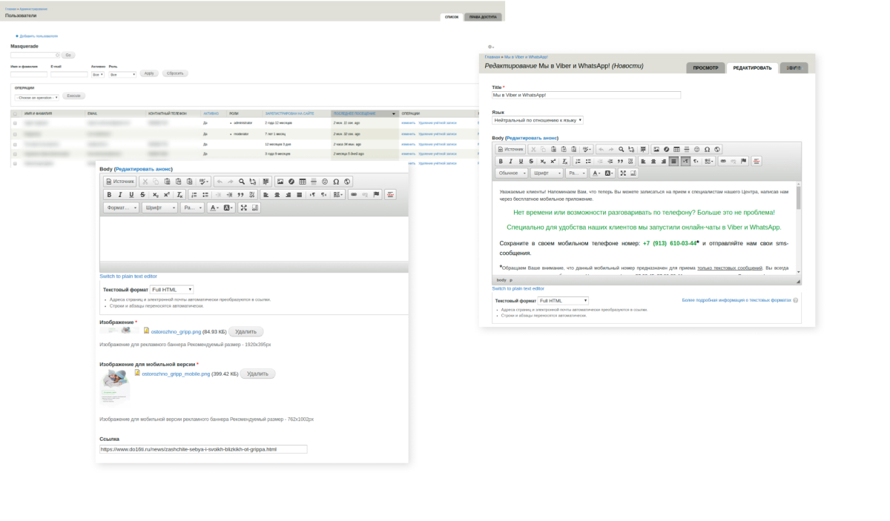Click the Apply filter button
890x521 pixels.
[149, 73]
